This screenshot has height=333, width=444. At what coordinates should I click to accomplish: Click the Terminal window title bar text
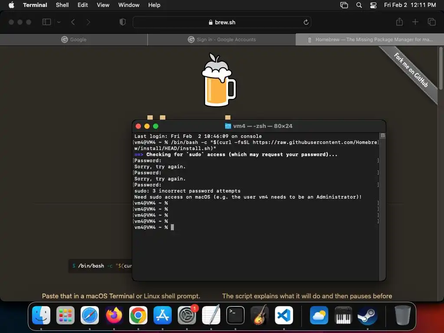(x=263, y=126)
